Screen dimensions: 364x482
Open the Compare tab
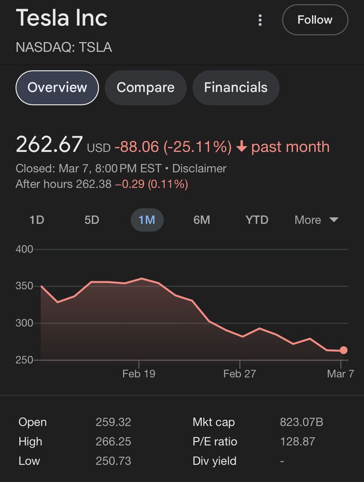coord(145,88)
